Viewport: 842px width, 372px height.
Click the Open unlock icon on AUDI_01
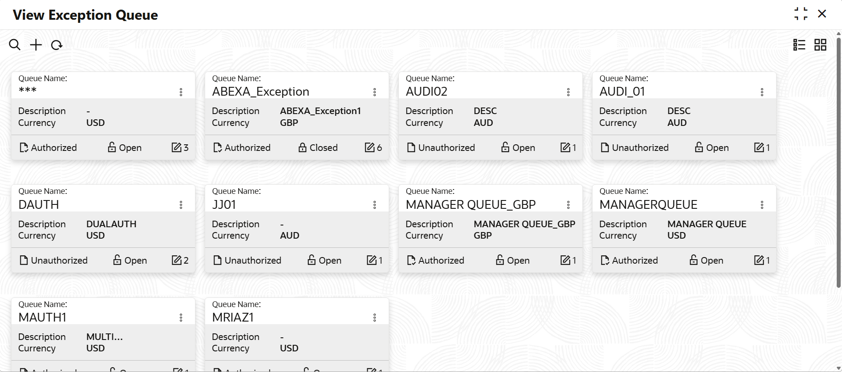(x=699, y=147)
